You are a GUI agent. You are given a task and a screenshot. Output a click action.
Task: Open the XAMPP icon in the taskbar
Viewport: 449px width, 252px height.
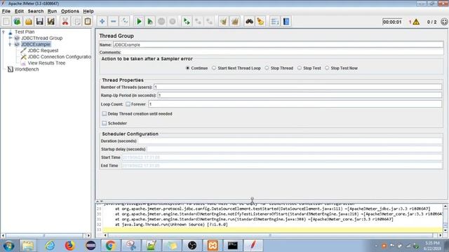(213, 246)
